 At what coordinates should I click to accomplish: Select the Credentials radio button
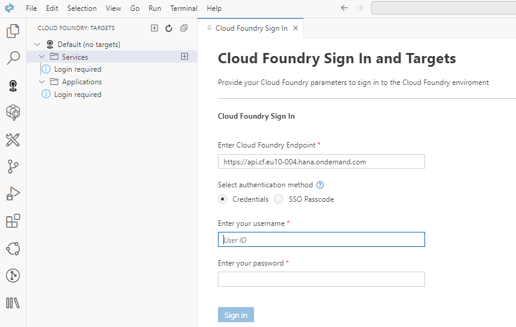[222, 199]
